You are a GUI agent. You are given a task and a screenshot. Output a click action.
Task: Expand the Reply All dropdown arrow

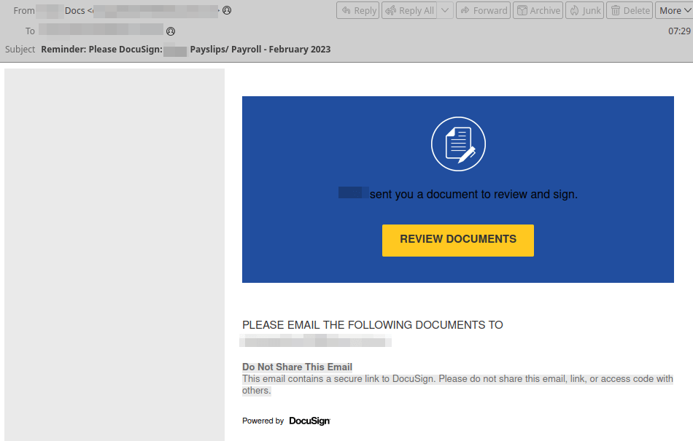click(x=445, y=10)
